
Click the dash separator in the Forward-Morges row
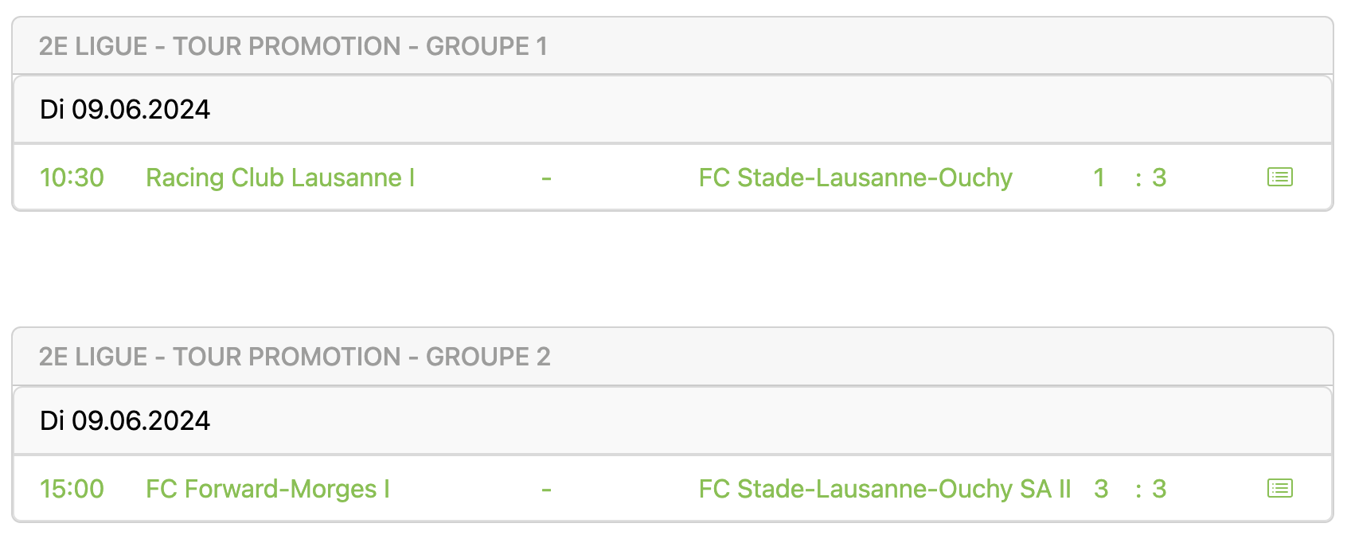(x=546, y=490)
